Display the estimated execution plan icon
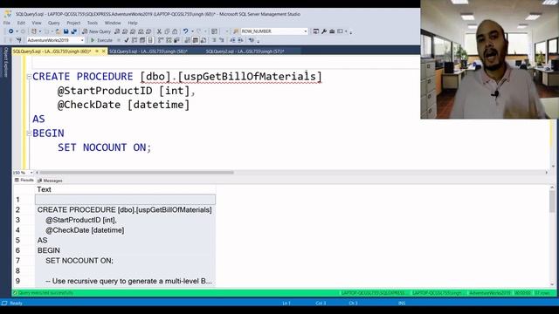 [135, 40]
